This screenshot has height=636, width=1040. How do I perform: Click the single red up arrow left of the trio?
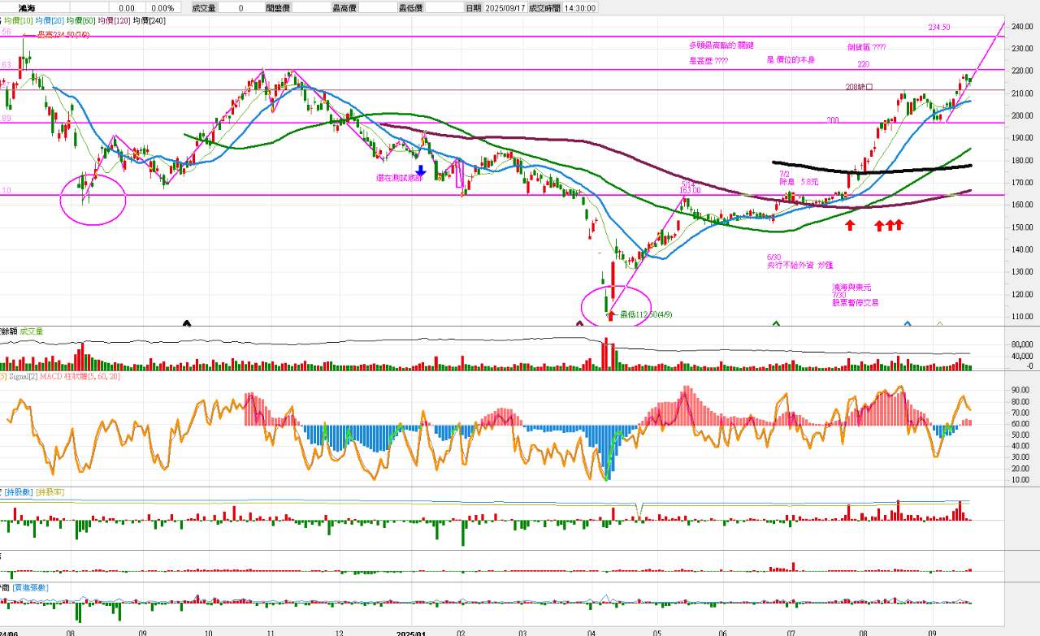[x=850, y=225]
